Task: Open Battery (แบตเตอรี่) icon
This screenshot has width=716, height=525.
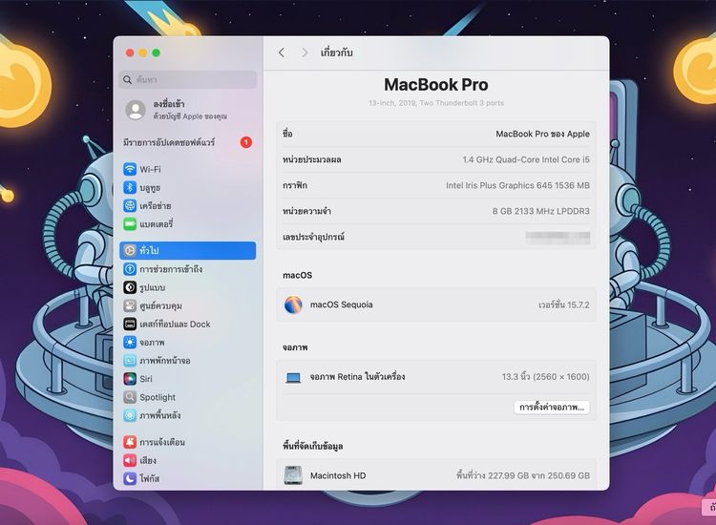Action: (130, 223)
